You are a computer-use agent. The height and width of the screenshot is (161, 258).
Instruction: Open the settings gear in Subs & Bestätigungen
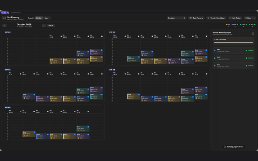click(253, 34)
